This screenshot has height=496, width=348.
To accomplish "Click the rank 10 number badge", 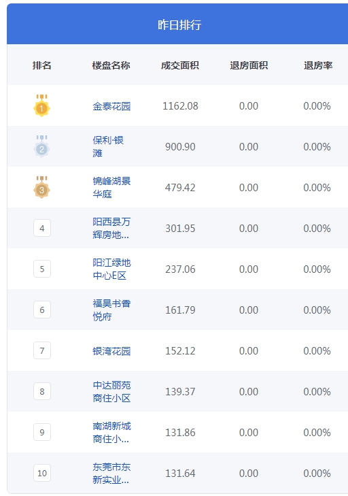I will click(x=42, y=473).
